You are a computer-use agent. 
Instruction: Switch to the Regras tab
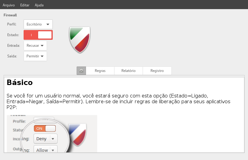click(x=100, y=71)
